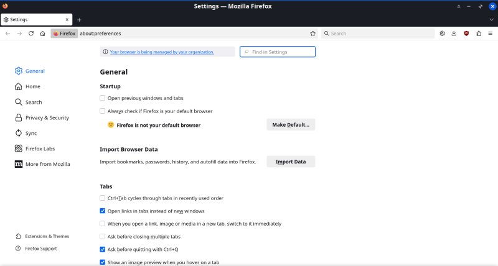
Task: Open the Extensions puzzle icon
Action: click(478, 34)
